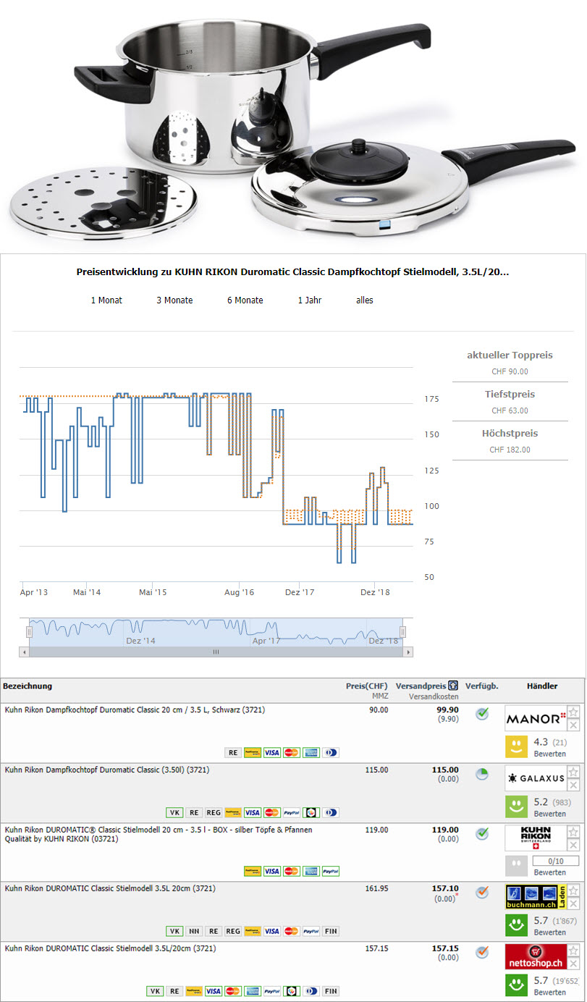The width and height of the screenshot is (587, 1002).
Task: Click the FIN payment badge in the buchmann.ch row
Action: pyautogui.click(x=330, y=931)
